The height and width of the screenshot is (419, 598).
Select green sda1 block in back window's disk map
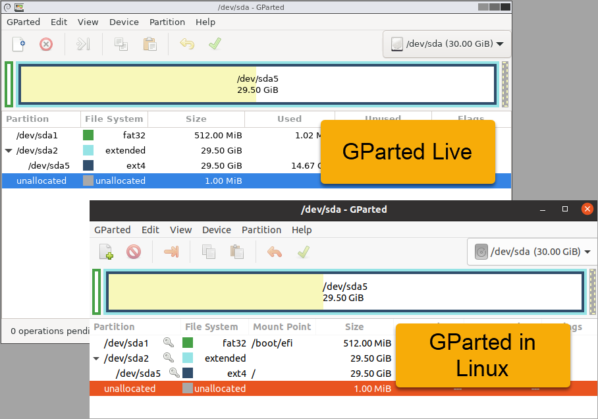tap(9, 84)
